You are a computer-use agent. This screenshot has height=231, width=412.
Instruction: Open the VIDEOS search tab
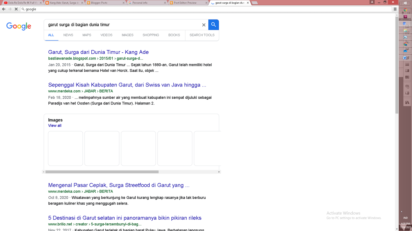click(106, 35)
